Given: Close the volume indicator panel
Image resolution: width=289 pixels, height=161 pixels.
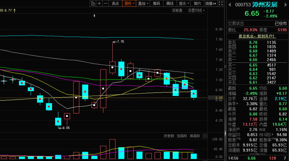Looking at the screenshot, I should point(205,136).
